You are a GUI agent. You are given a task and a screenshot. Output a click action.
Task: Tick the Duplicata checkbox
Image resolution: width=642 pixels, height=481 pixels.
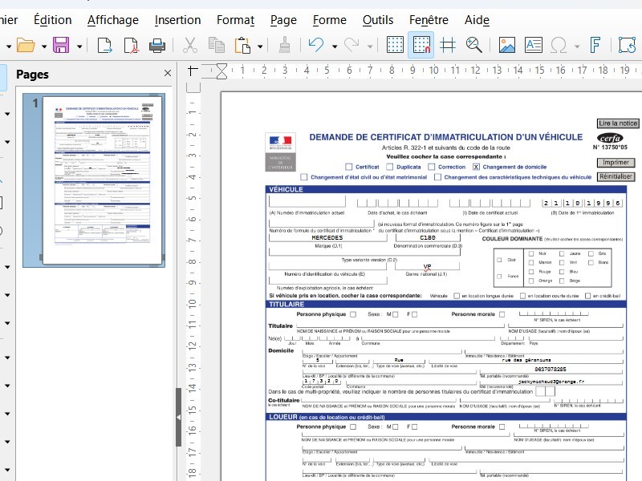click(x=390, y=167)
